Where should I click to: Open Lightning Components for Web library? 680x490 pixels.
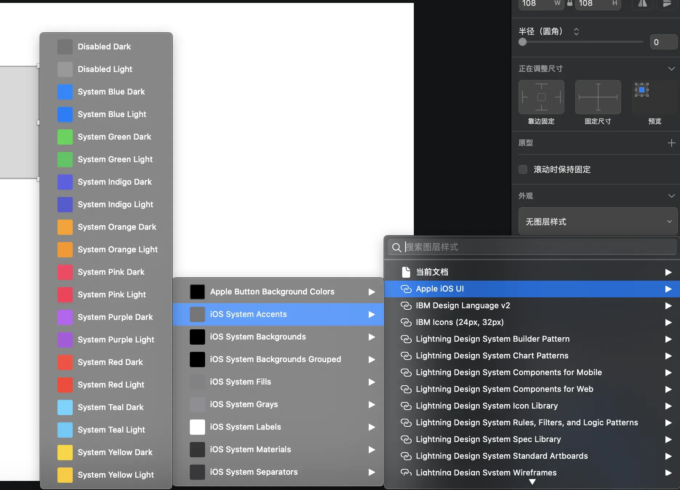[532, 389]
